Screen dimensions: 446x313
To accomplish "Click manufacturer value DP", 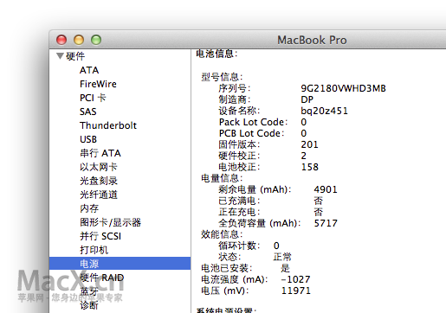I will 307,99.
